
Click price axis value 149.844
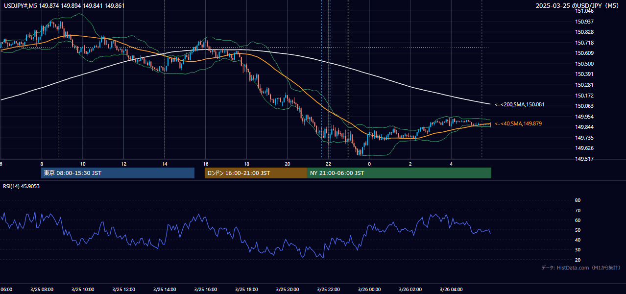pos(584,127)
